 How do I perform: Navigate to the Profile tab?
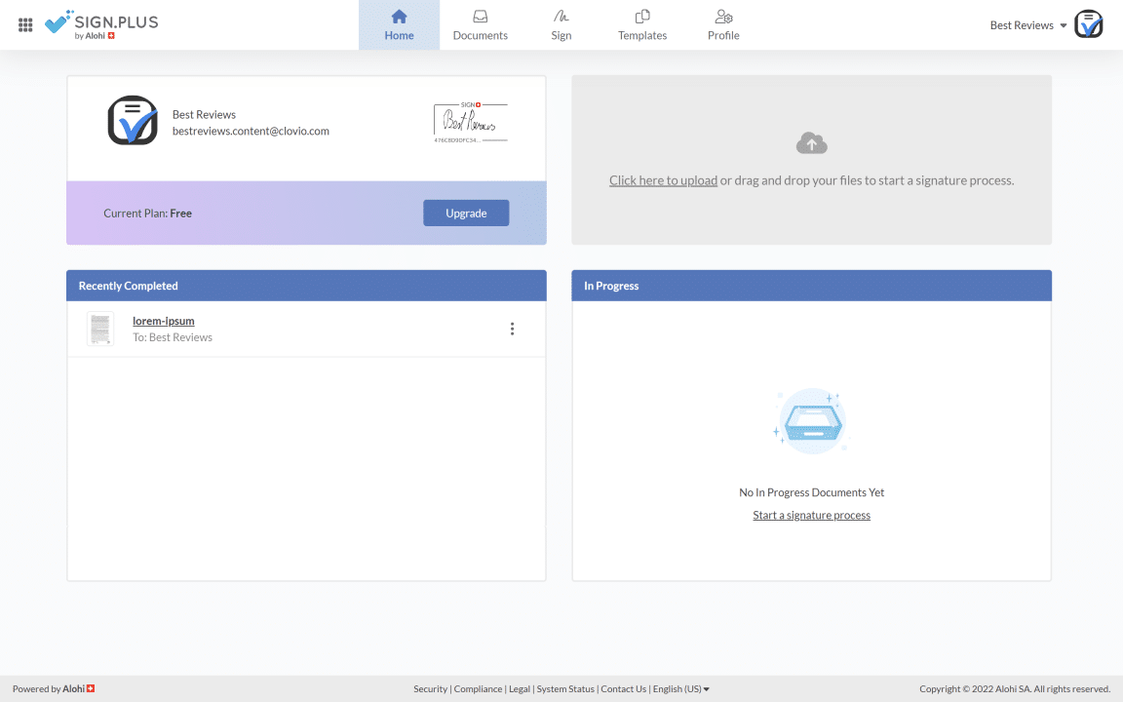[x=722, y=25]
